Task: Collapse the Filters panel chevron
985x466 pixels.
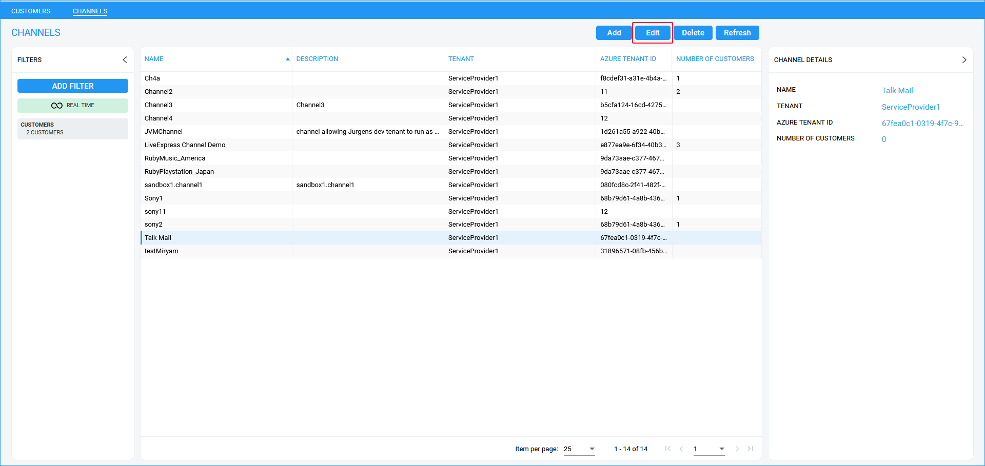Action: click(125, 60)
